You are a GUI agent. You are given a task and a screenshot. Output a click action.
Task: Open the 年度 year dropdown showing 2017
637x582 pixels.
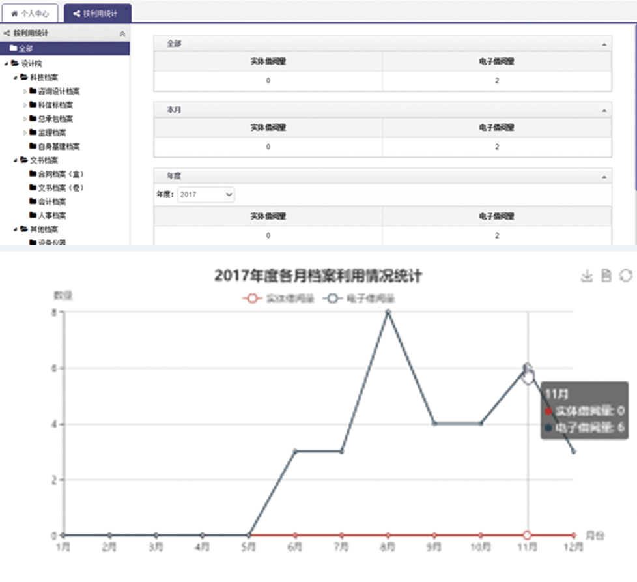pos(205,194)
